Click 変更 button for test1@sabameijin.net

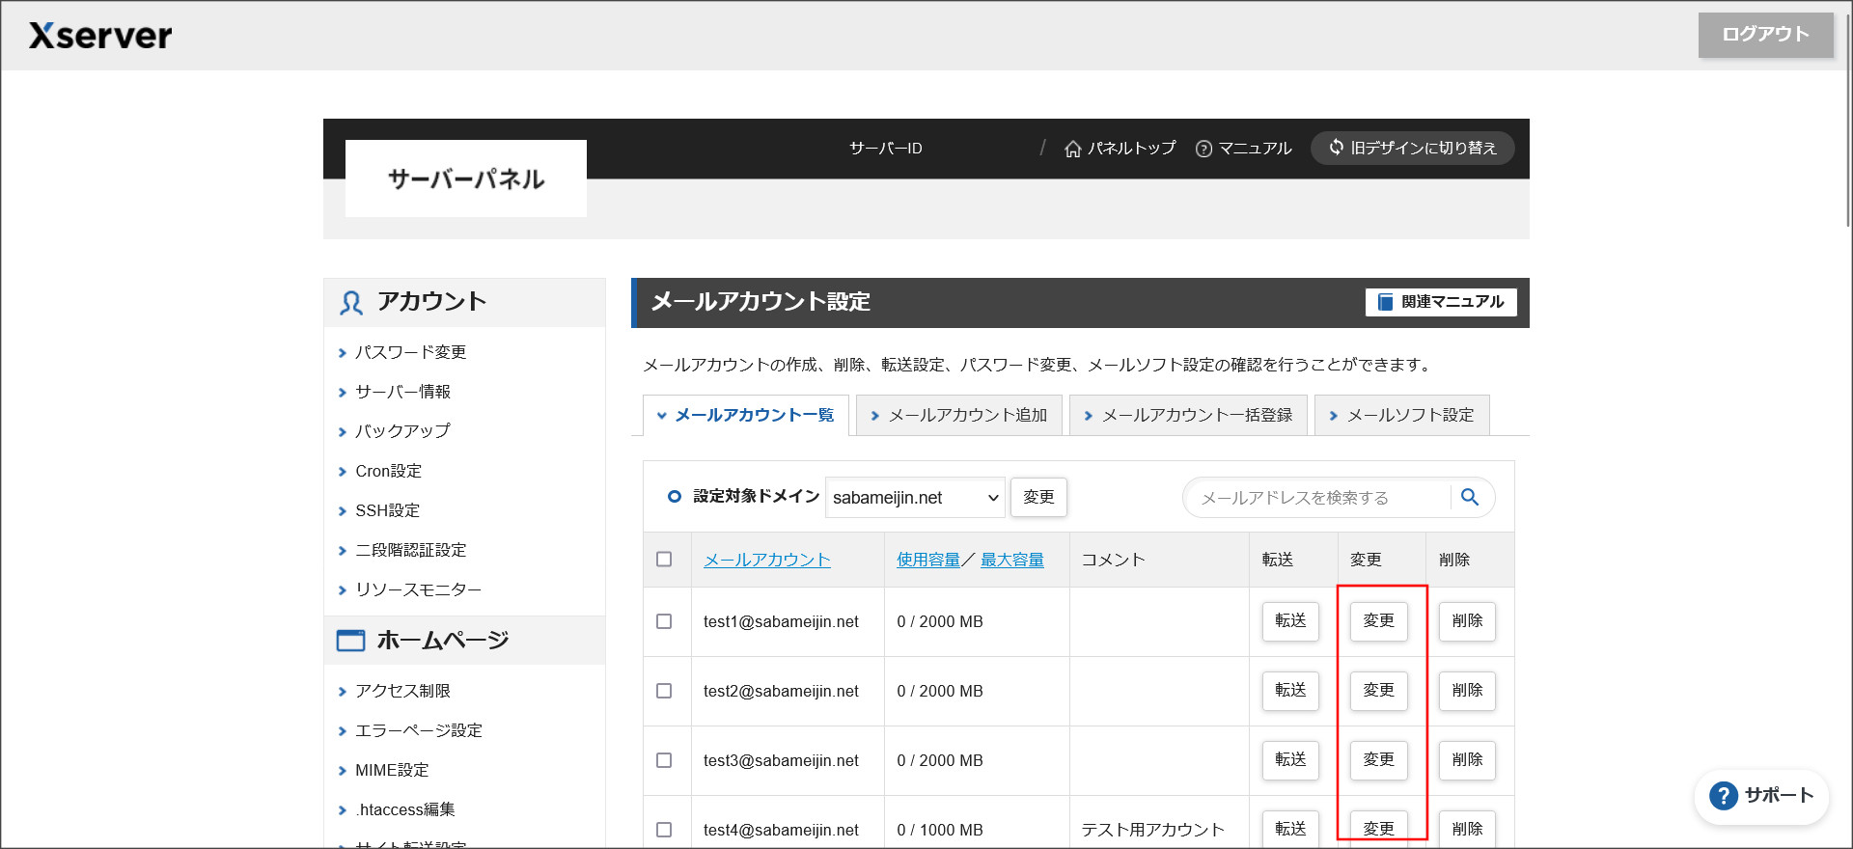click(1378, 621)
